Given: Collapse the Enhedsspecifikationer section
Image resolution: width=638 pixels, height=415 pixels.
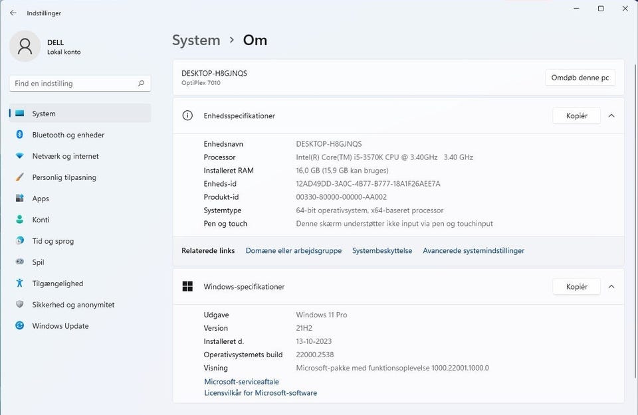Looking at the screenshot, I should pyautogui.click(x=611, y=116).
